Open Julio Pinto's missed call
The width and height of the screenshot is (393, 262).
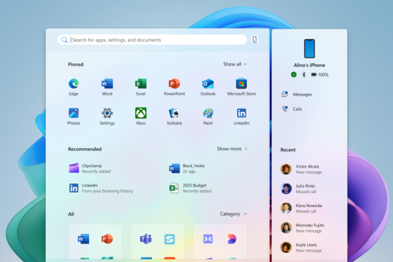(298, 189)
